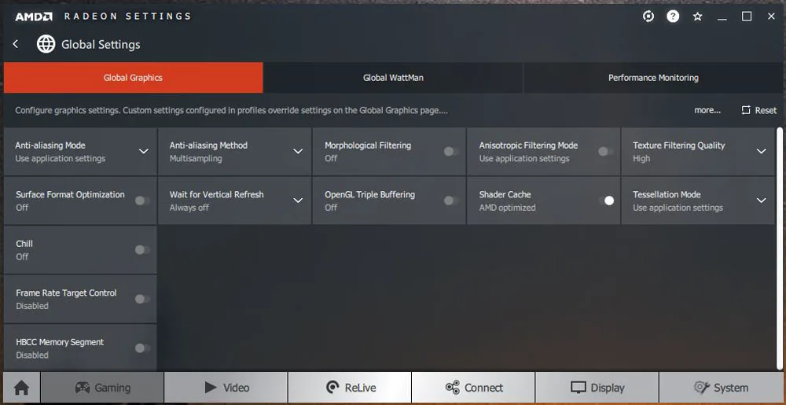Click the 'Always off' value text
The height and width of the screenshot is (405, 786).
click(x=189, y=208)
